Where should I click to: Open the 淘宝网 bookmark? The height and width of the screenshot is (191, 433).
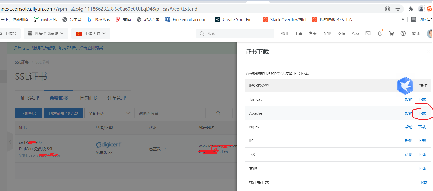click(72, 19)
